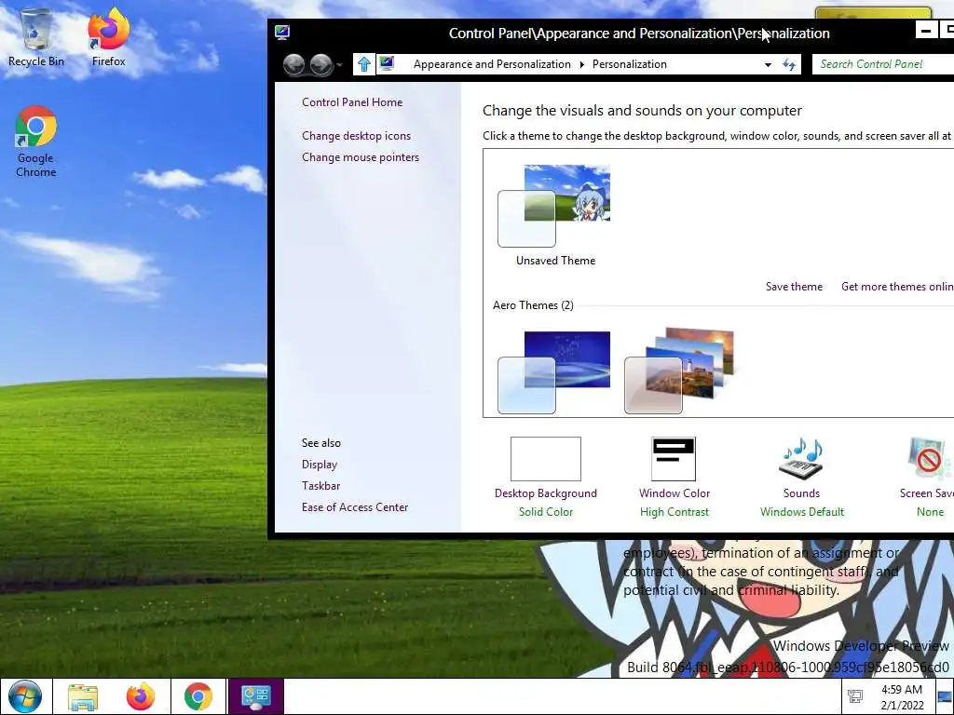
Task: Click the Start button on the taskbar
Action: [25, 696]
